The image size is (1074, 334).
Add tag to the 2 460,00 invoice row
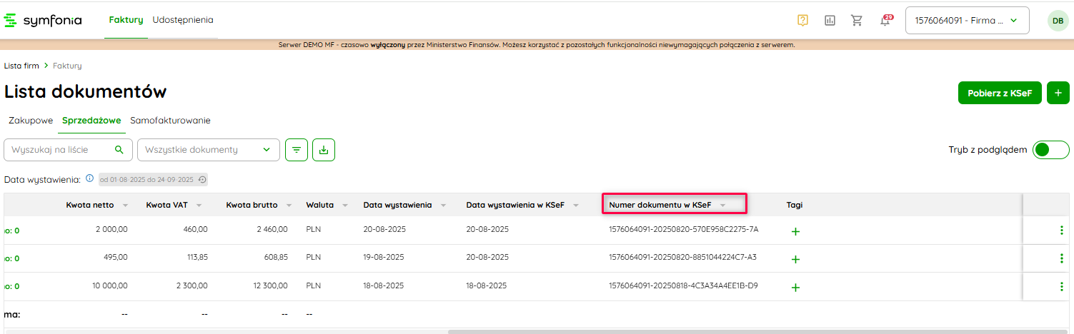point(795,231)
